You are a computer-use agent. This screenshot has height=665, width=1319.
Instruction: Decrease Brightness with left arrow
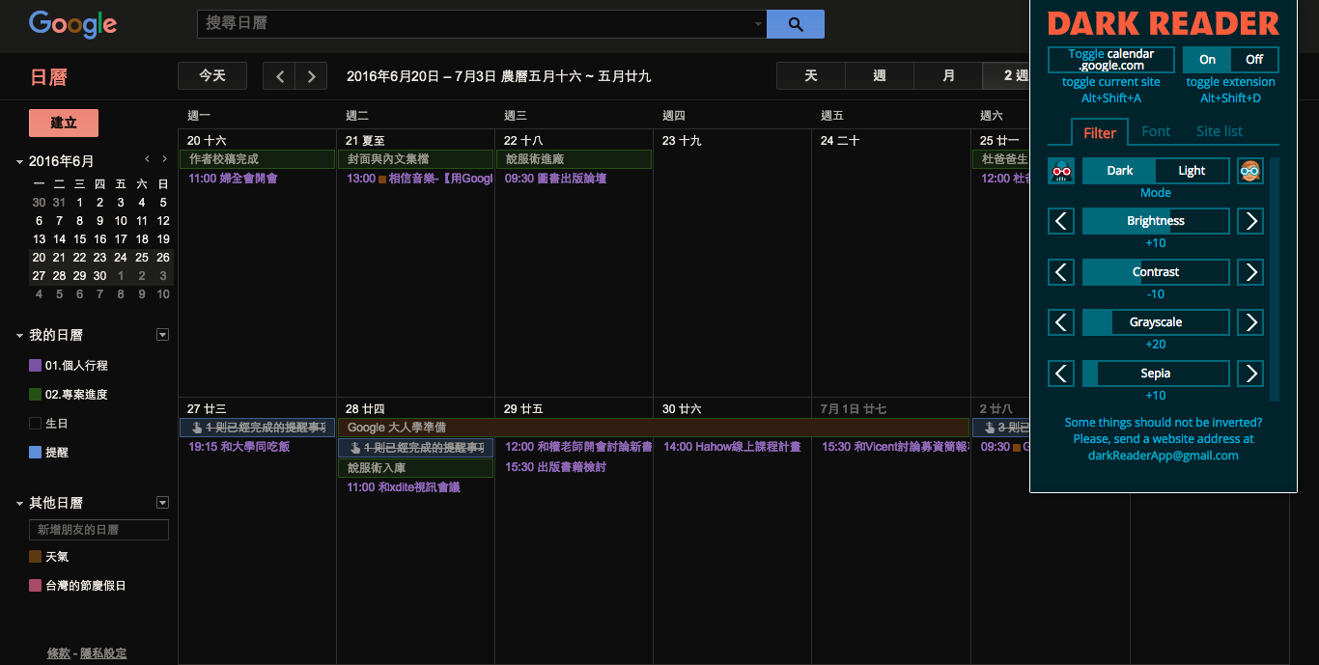click(1061, 221)
